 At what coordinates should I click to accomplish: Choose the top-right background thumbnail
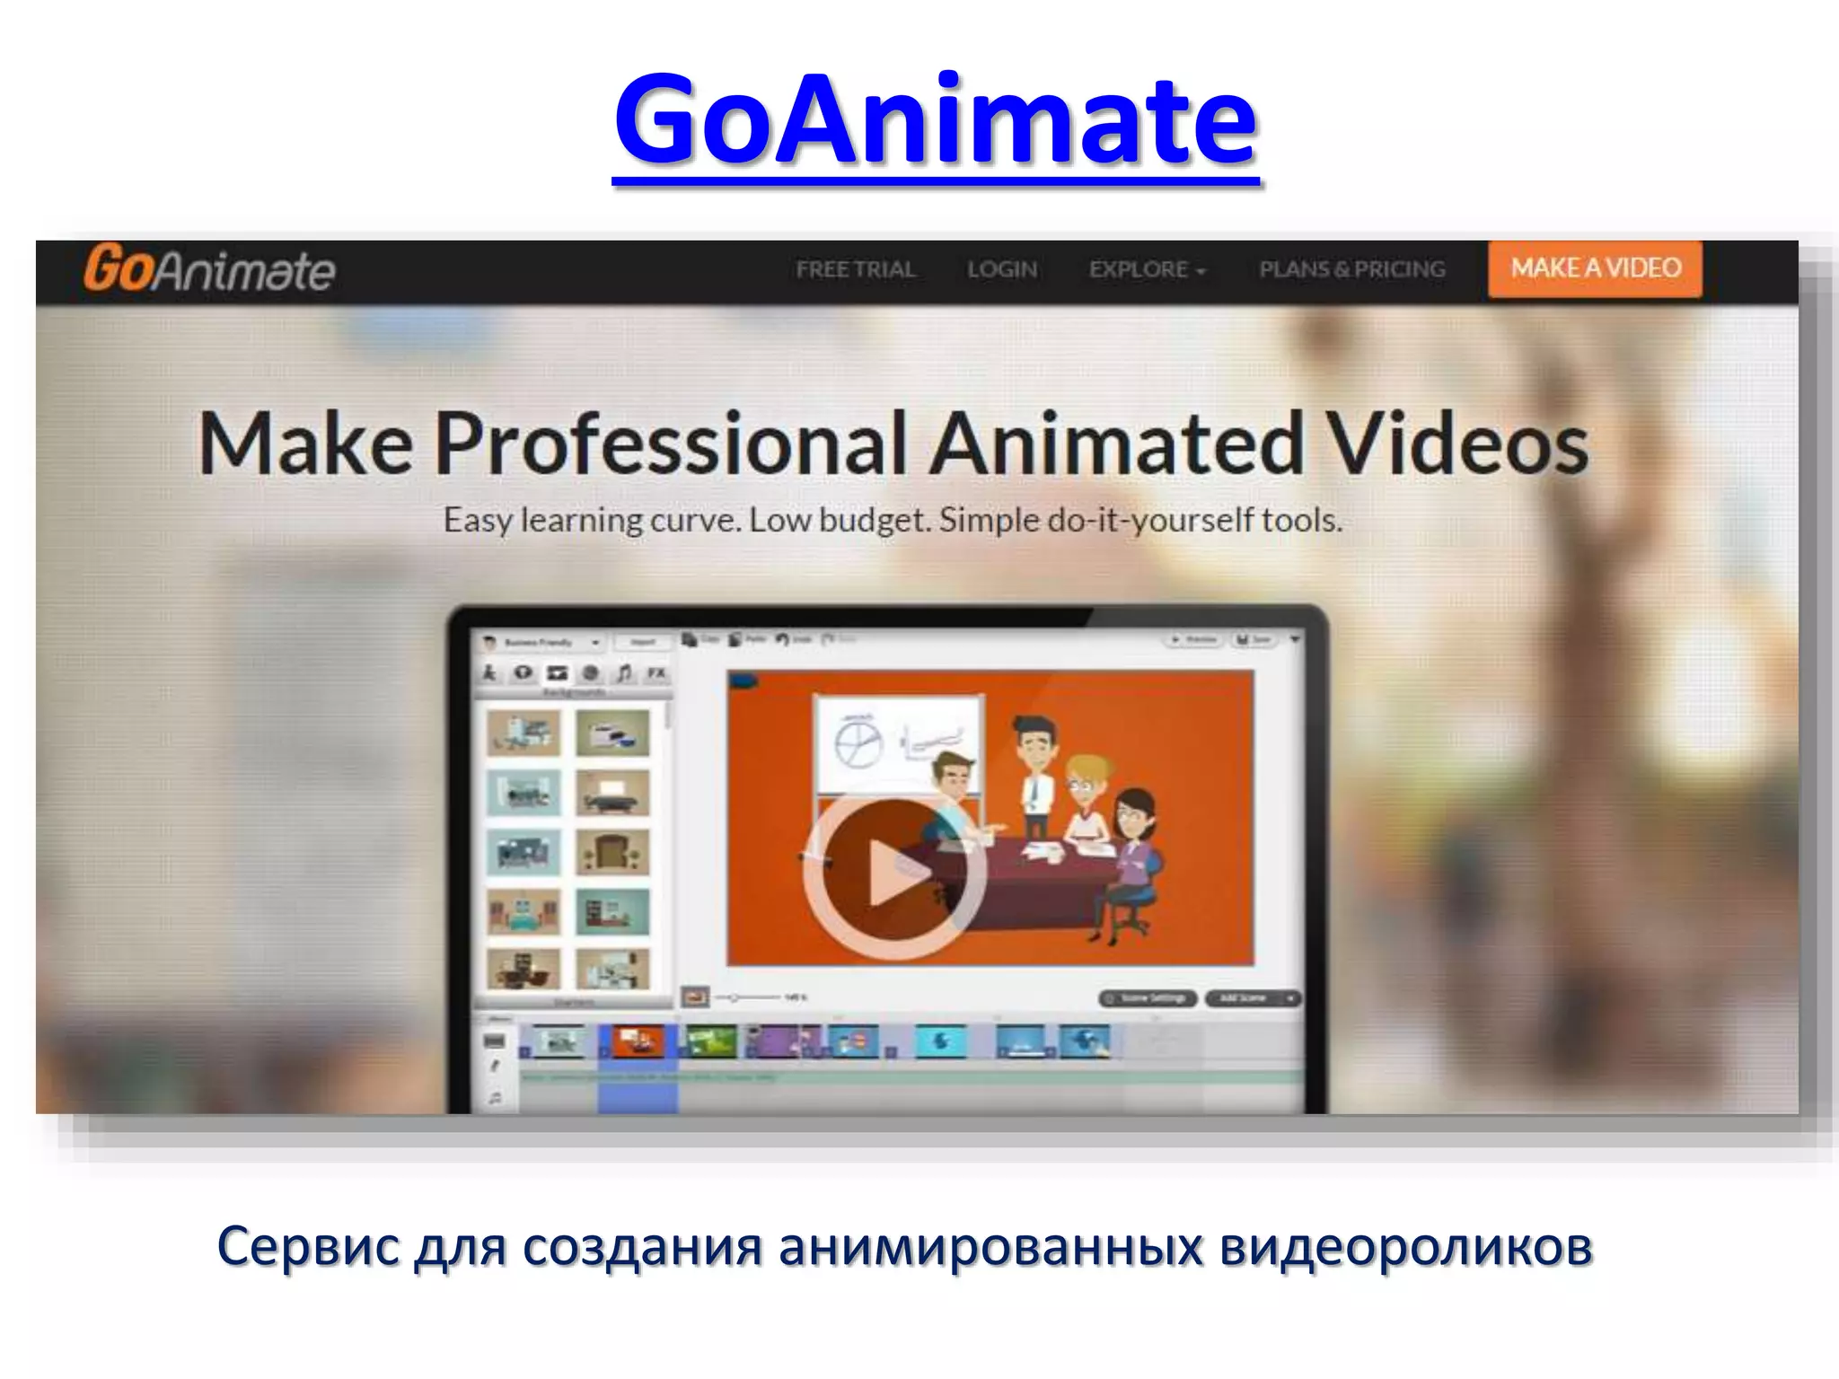[x=613, y=733]
